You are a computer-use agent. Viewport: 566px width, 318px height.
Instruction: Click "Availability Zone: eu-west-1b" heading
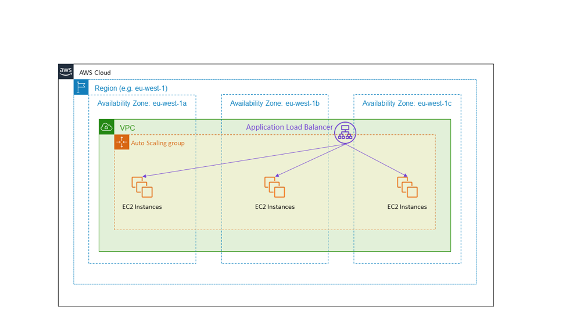[x=274, y=103]
